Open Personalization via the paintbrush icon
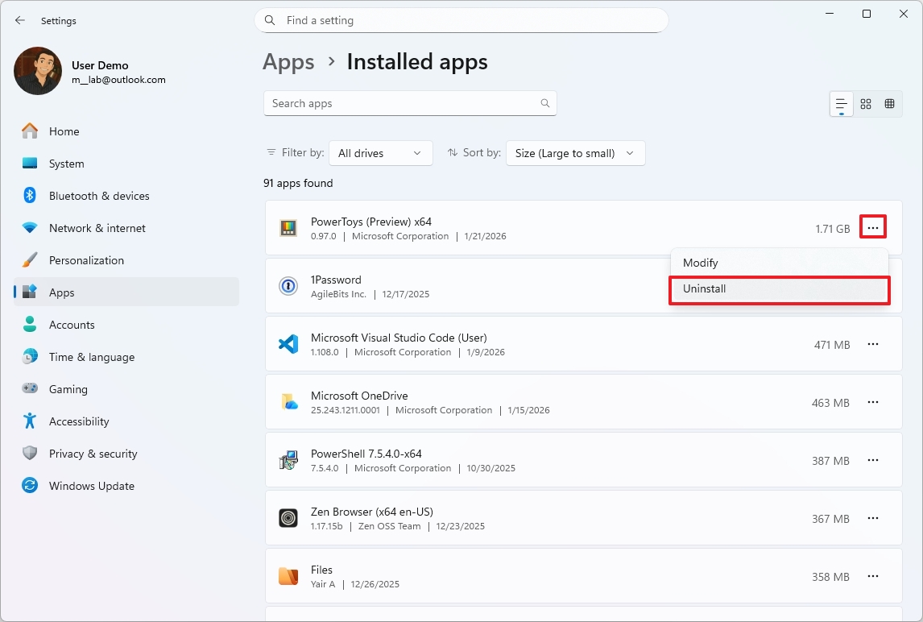 (x=29, y=260)
